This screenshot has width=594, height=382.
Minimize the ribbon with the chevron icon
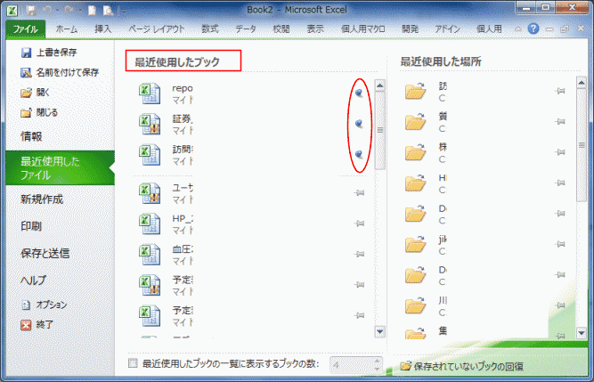click(x=517, y=29)
